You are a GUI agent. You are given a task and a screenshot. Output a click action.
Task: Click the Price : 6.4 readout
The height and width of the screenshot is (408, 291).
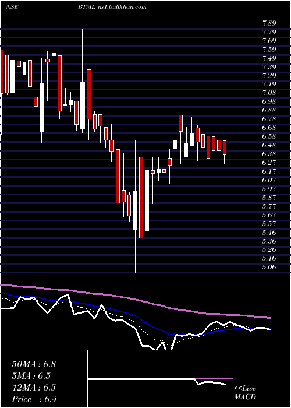tap(34, 399)
